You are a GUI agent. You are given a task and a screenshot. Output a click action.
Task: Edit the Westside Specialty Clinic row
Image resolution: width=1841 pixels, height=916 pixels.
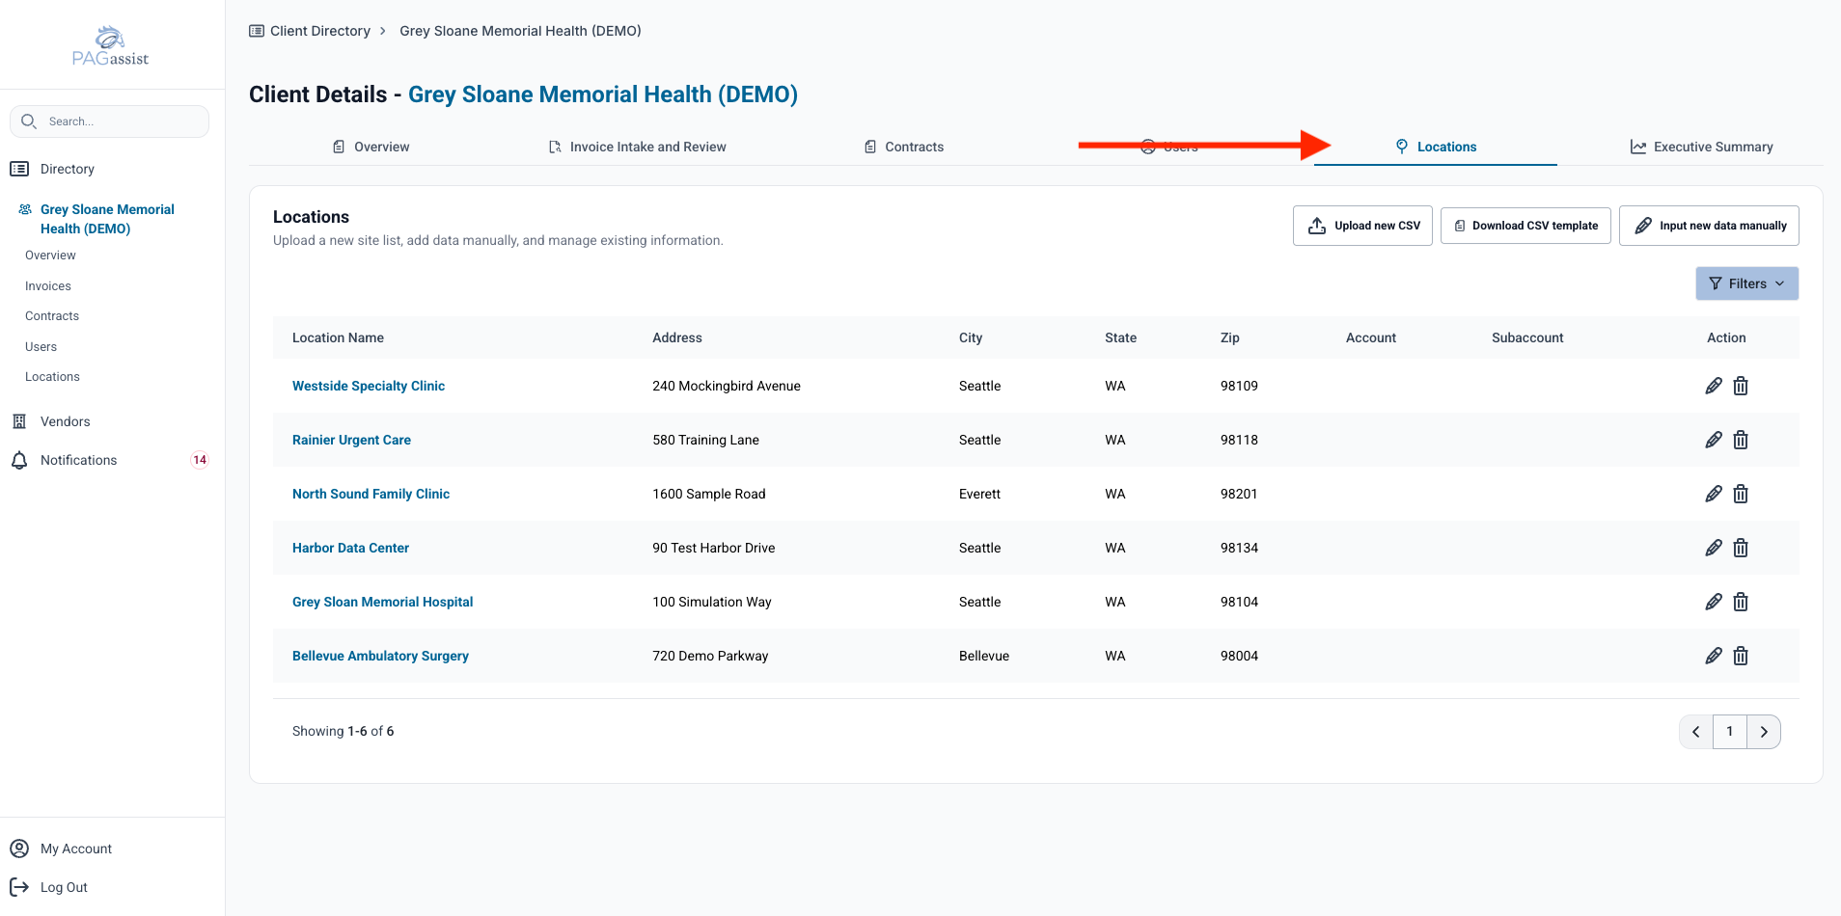(x=1714, y=386)
